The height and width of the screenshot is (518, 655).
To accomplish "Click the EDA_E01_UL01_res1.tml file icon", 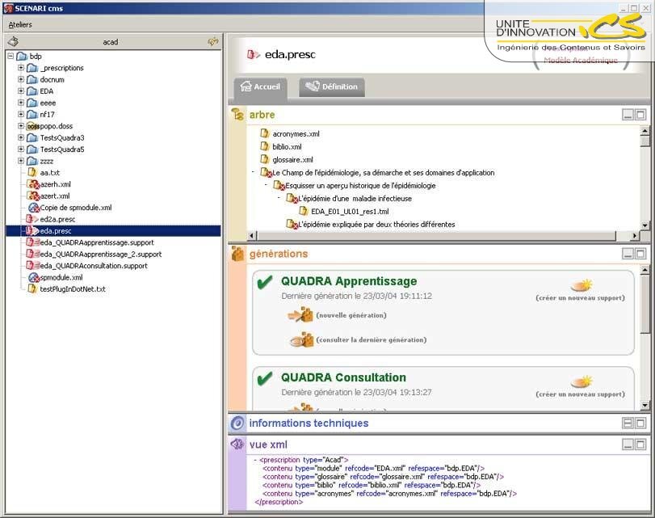I will (x=304, y=211).
